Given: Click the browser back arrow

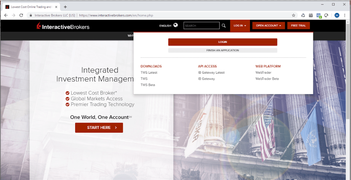Looking at the screenshot, I should click(6, 16).
